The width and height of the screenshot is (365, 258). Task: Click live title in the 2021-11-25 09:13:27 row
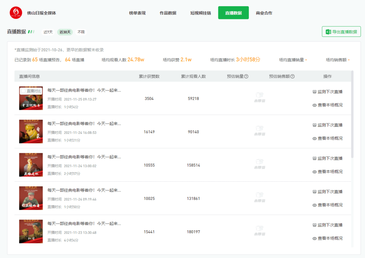84,90
